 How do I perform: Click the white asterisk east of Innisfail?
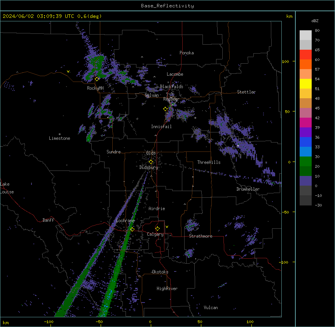point(195,118)
